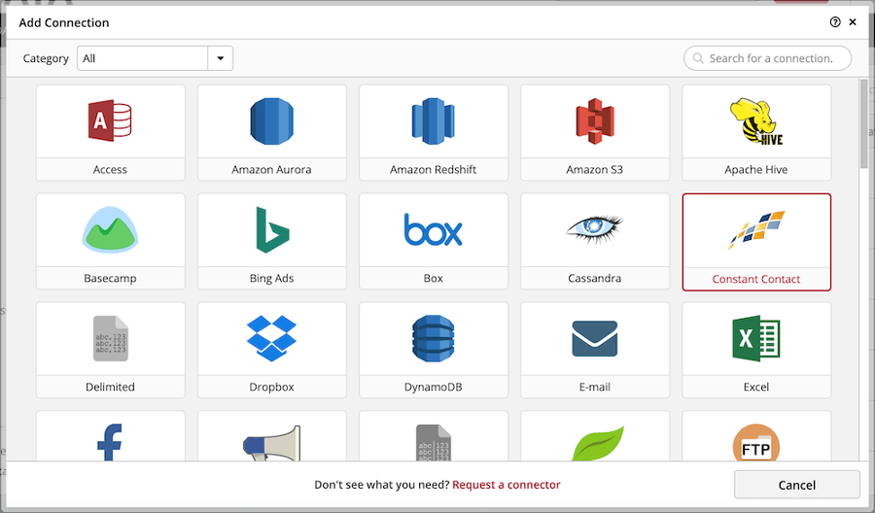Pick the Amazon Redshift connector icon

tap(433, 121)
